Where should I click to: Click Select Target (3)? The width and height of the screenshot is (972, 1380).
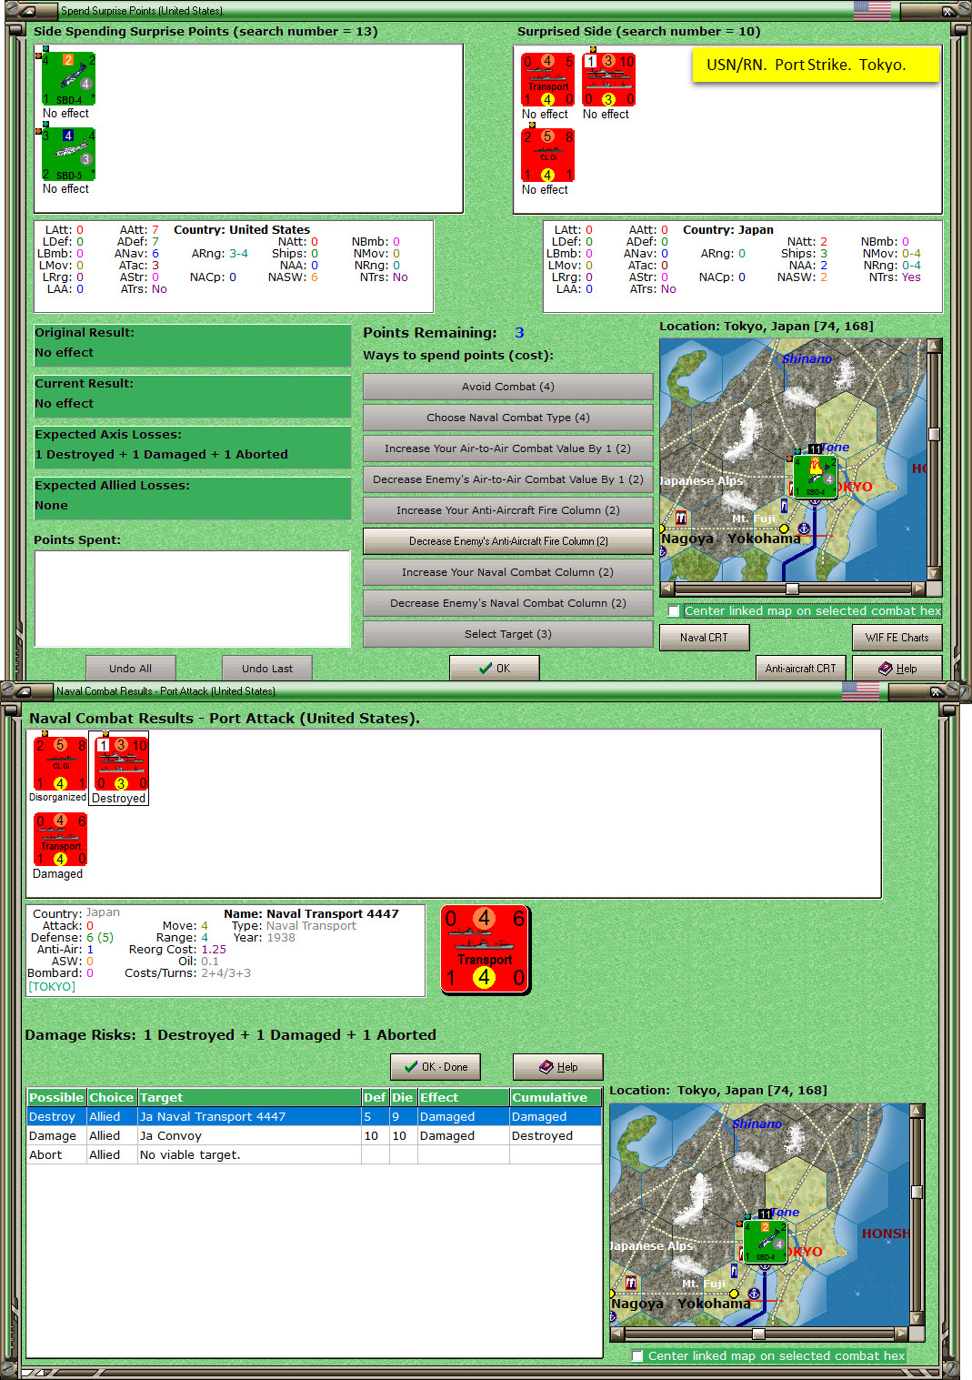point(508,634)
